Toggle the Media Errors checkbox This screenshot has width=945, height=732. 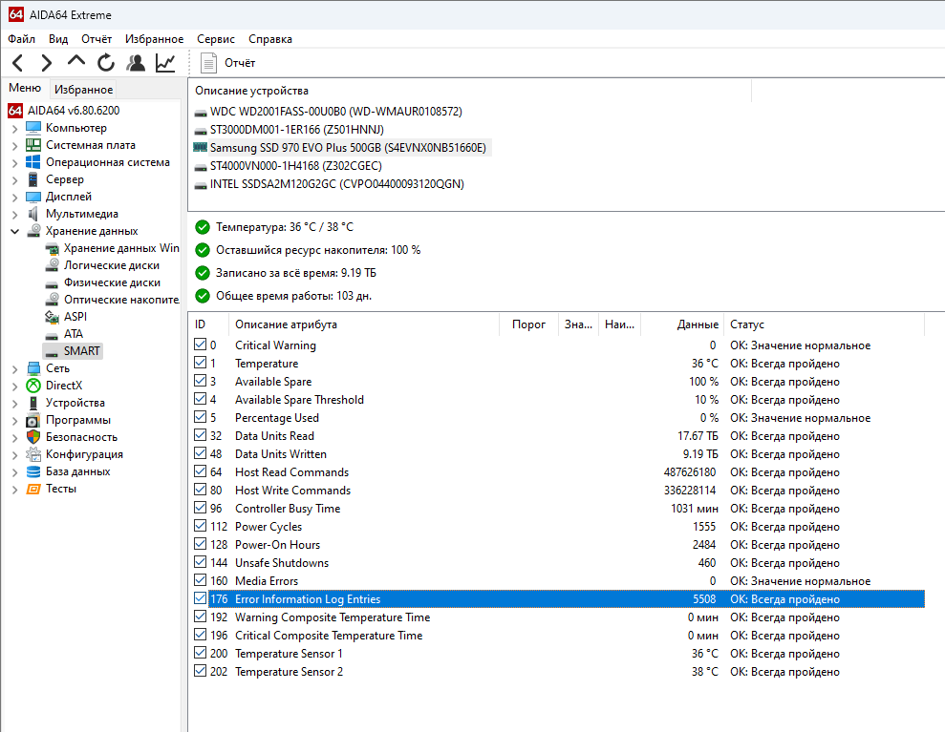[200, 579]
